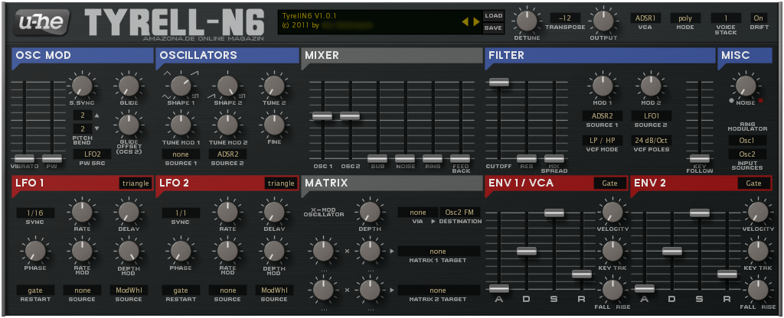
Task: Click the LFO 1 Delay knob
Action: click(129, 212)
